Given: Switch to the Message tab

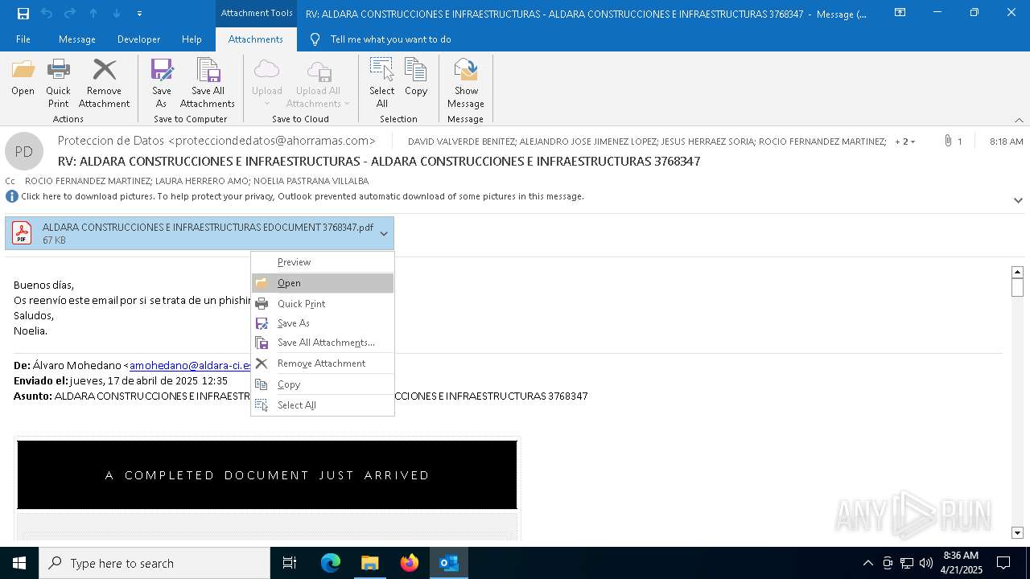Looking at the screenshot, I should [77, 39].
